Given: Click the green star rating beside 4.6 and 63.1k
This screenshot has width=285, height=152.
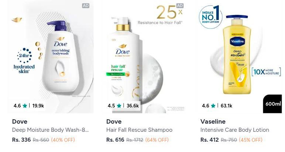Looking at the screenshot, I should (213, 106).
